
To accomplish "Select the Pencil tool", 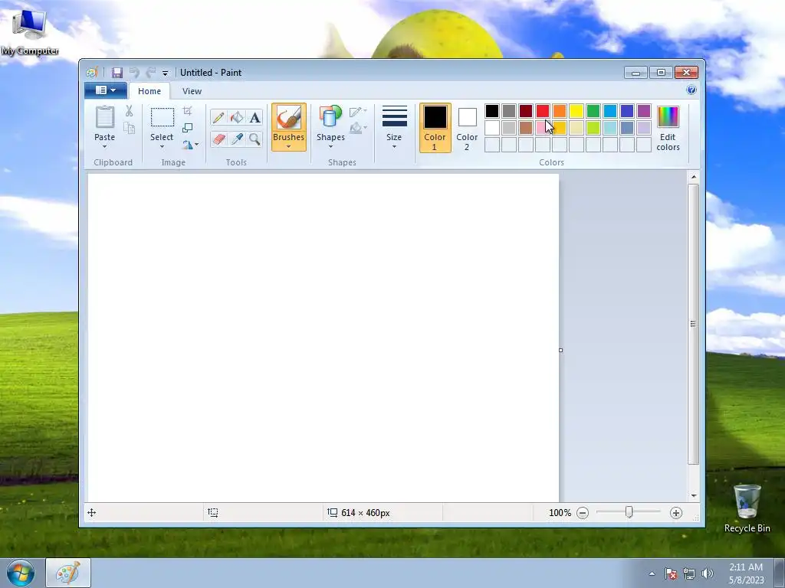I will pyautogui.click(x=218, y=117).
